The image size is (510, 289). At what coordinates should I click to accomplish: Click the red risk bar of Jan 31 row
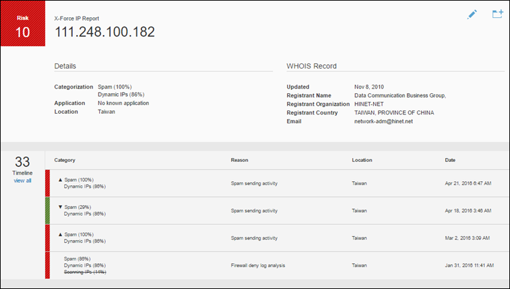coord(48,265)
